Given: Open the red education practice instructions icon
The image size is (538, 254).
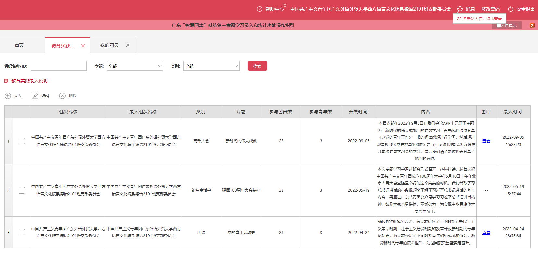Looking at the screenshot, I should [6, 81].
